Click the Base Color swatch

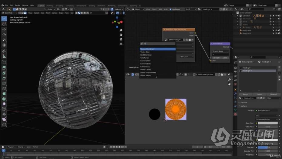coord(268,123)
